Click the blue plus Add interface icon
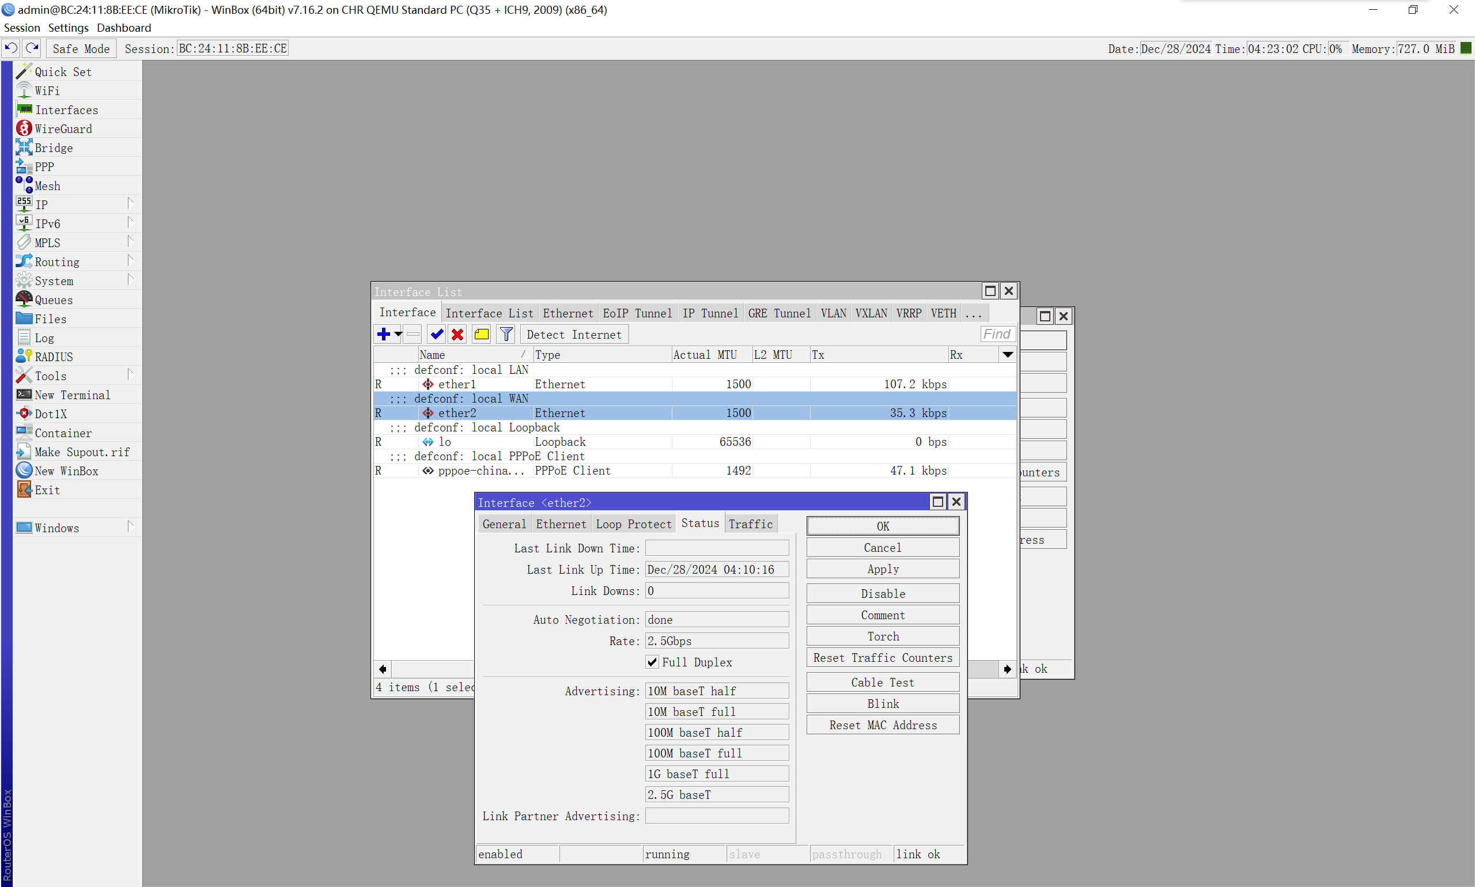 coord(383,335)
